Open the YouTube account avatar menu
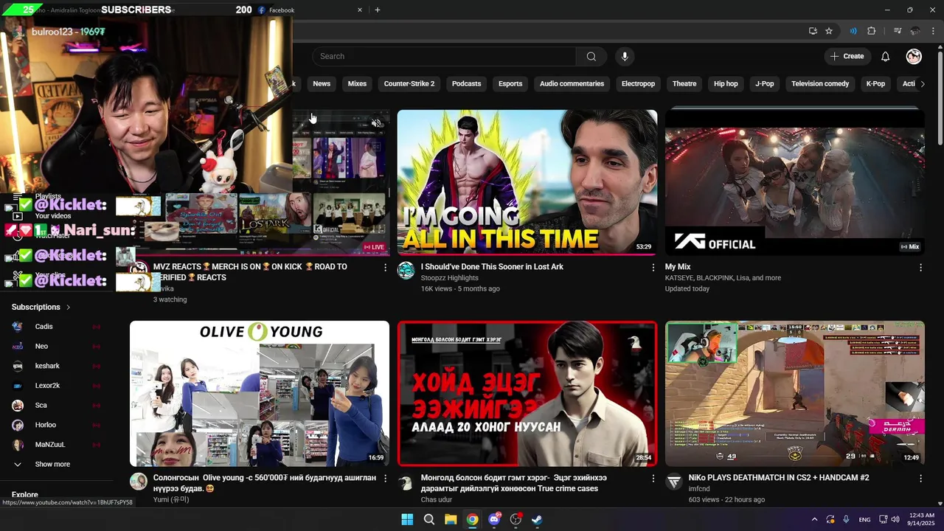944x531 pixels. coord(914,56)
